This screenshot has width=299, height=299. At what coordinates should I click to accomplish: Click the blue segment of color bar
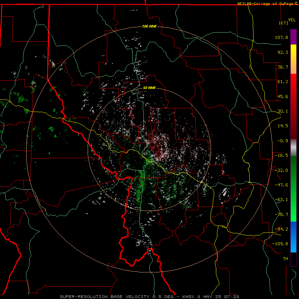[293, 237]
